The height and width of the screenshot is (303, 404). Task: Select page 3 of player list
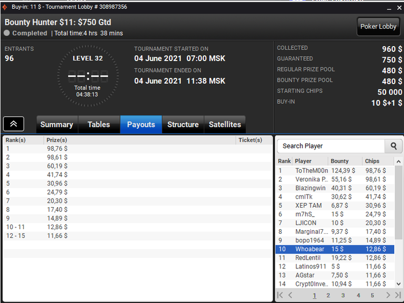click(343, 295)
